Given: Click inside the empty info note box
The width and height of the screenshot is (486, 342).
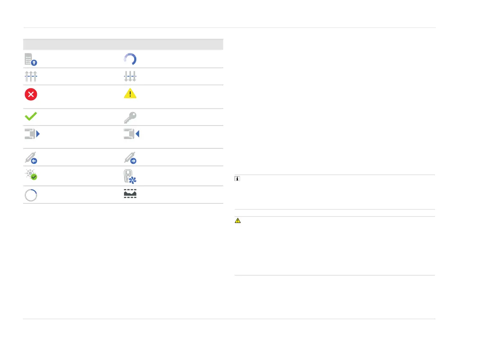Looking at the screenshot, I should point(335,194).
